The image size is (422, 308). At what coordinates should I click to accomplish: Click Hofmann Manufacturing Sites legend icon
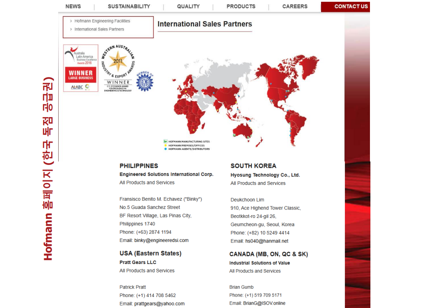pos(165,141)
